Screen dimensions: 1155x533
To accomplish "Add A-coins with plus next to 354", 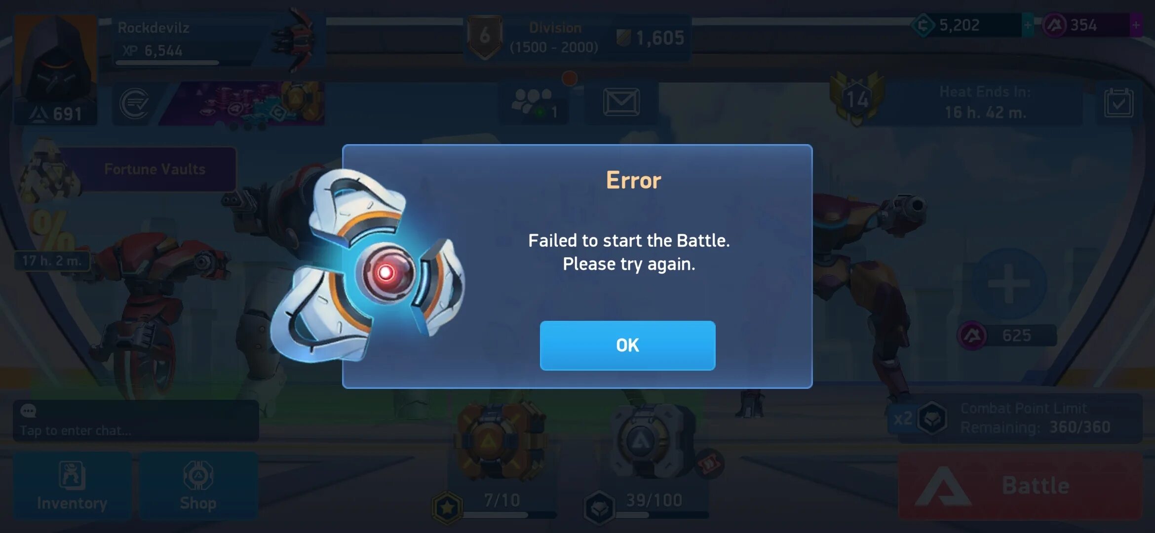I will coord(1136,25).
